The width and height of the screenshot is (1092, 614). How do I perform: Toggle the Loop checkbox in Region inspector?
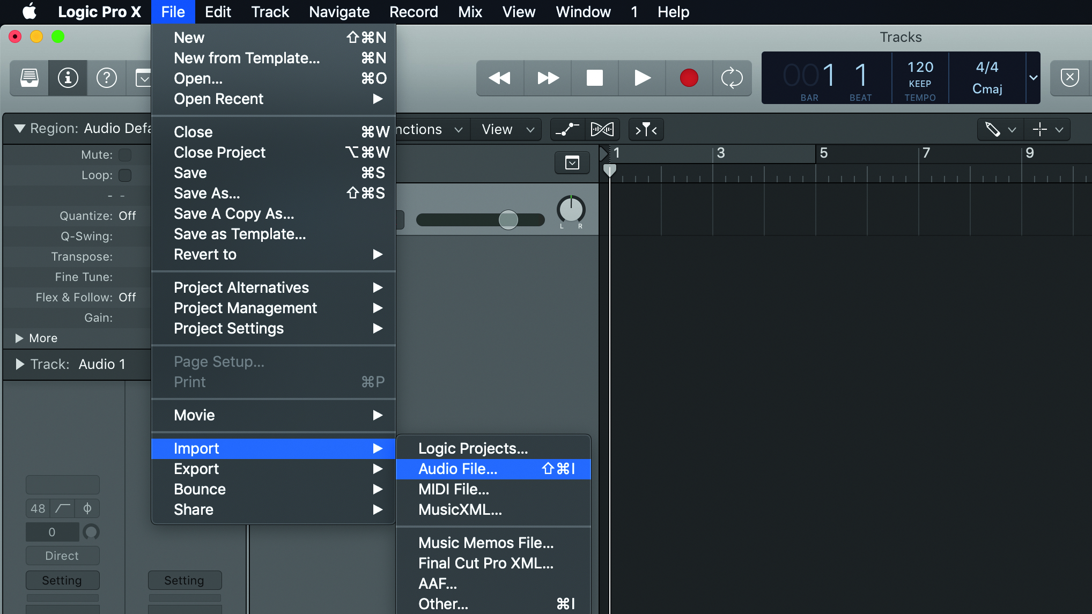[125, 175]
